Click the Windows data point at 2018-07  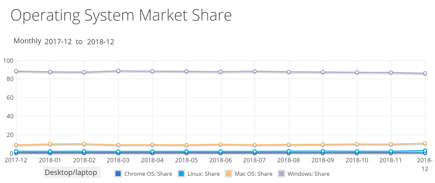click(255, 71)
